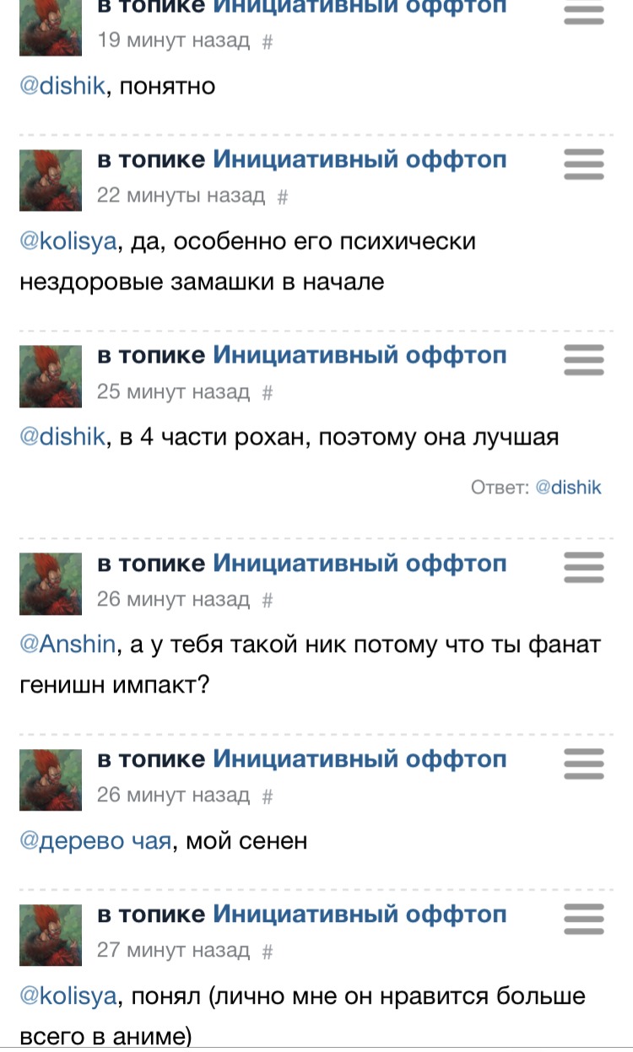
Task: Click the # permalink beside 25 минут назад
Action: 268,392
